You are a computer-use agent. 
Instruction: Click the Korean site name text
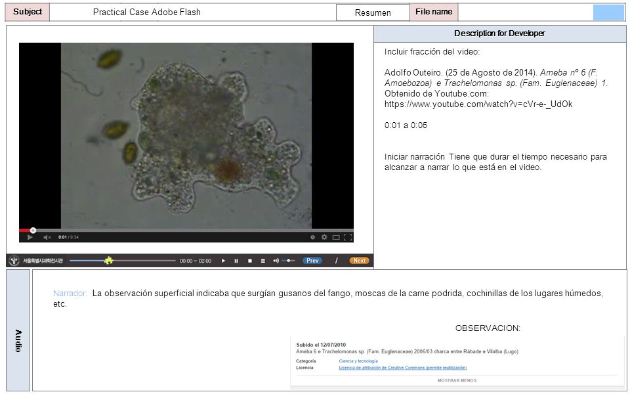click(x=43, y=261)
